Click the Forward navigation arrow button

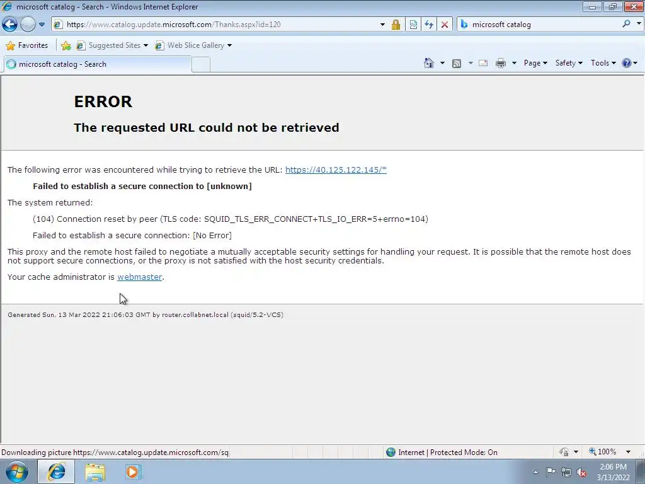click(x=28, y=25)
